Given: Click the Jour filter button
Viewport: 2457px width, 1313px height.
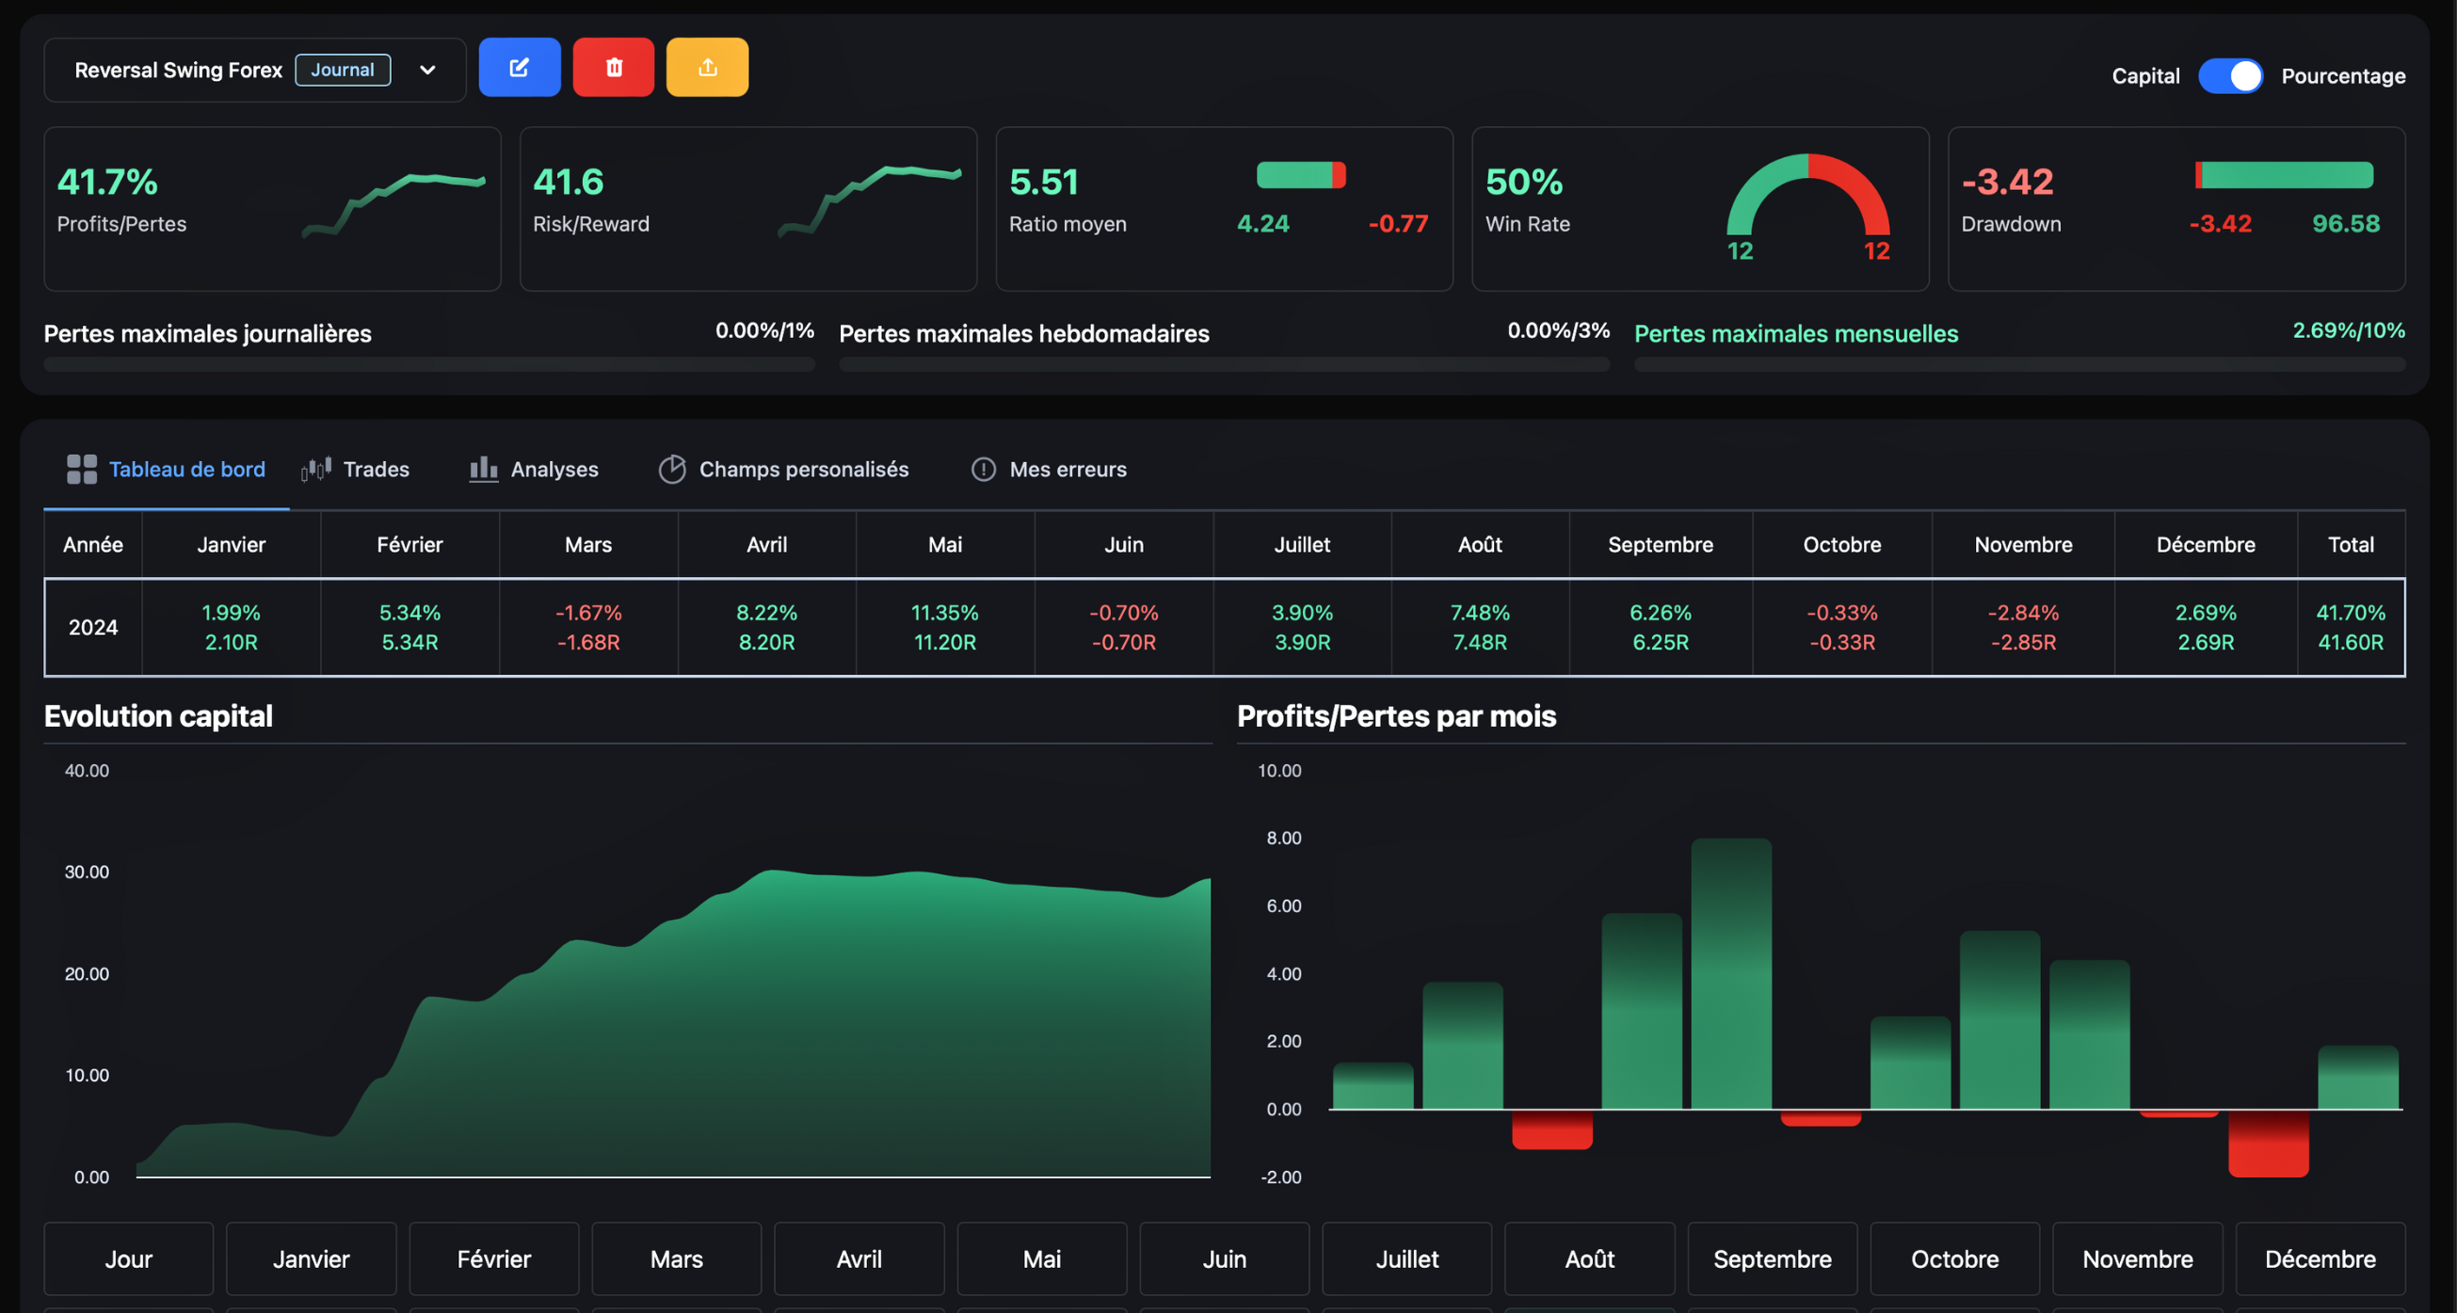Looking at the screenshot, I should [x=128, y=1258].
